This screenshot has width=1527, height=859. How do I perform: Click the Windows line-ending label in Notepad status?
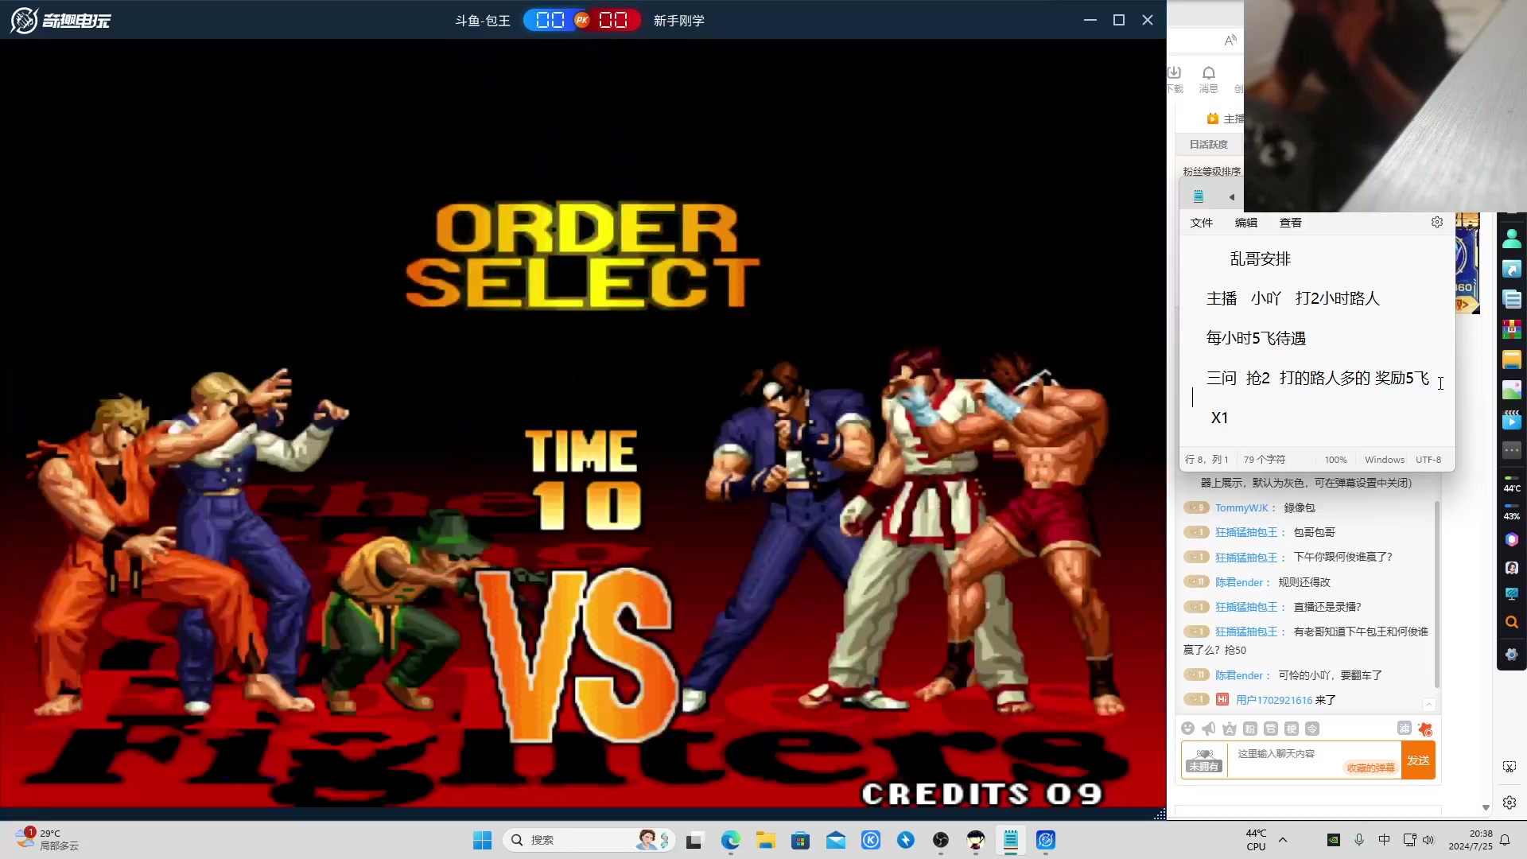[x=1384, y=460]
